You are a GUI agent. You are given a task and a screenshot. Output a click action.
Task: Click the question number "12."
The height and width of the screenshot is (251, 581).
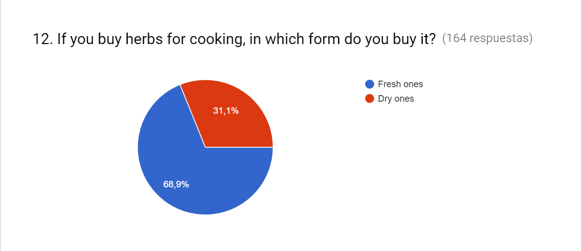click(x=43, y=39)
